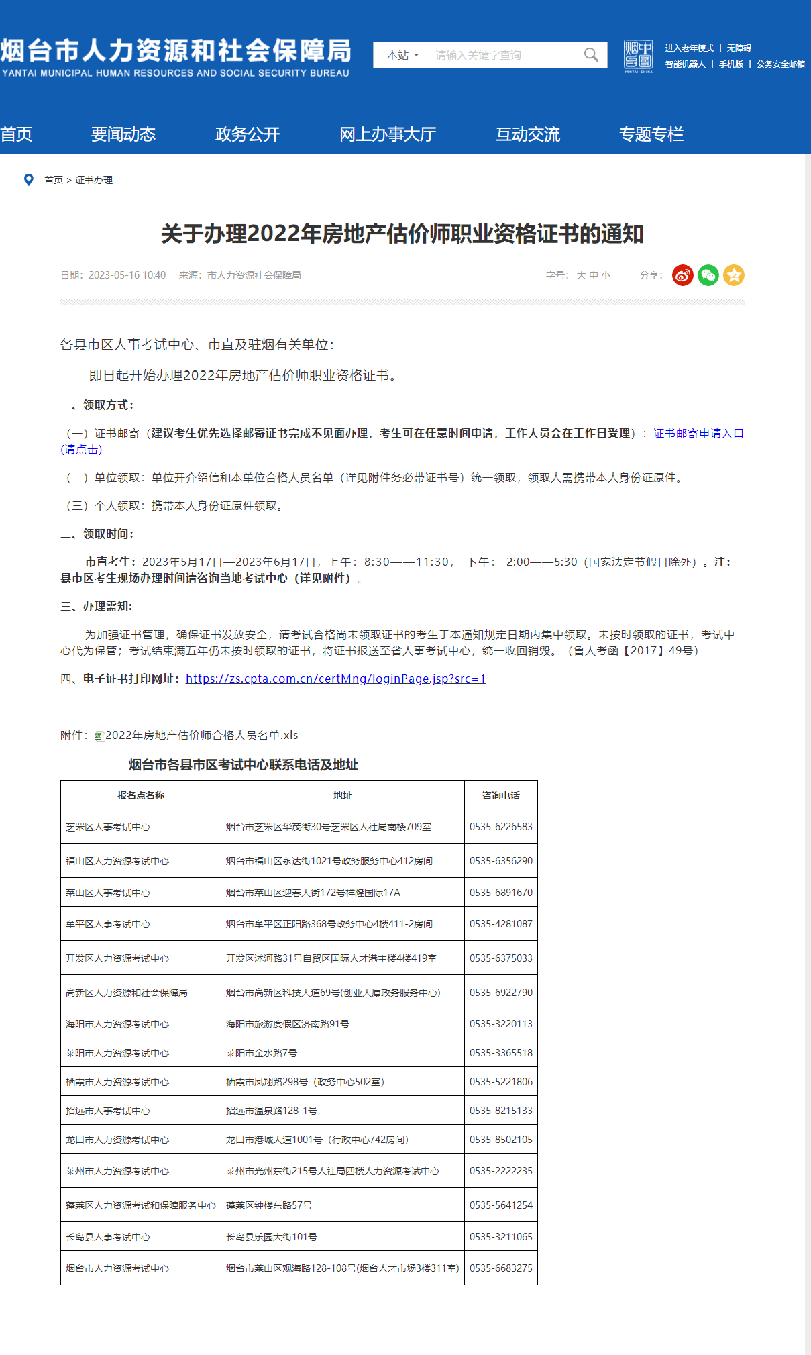Set font size to 大

pos(581,275)
